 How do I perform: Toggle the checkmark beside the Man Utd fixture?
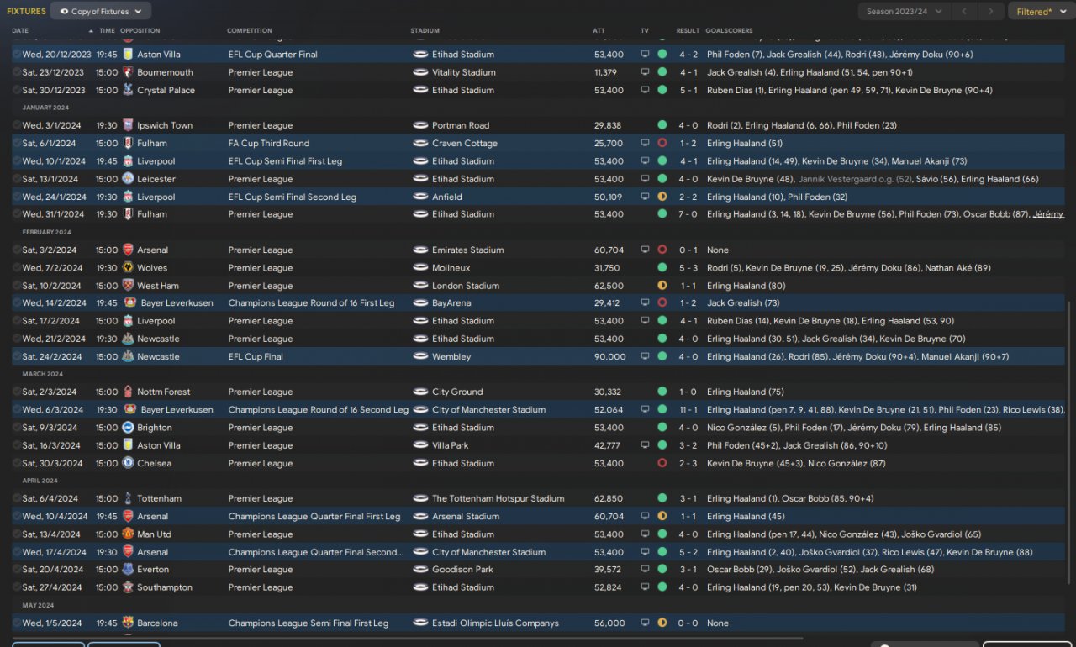pos(17,534)
